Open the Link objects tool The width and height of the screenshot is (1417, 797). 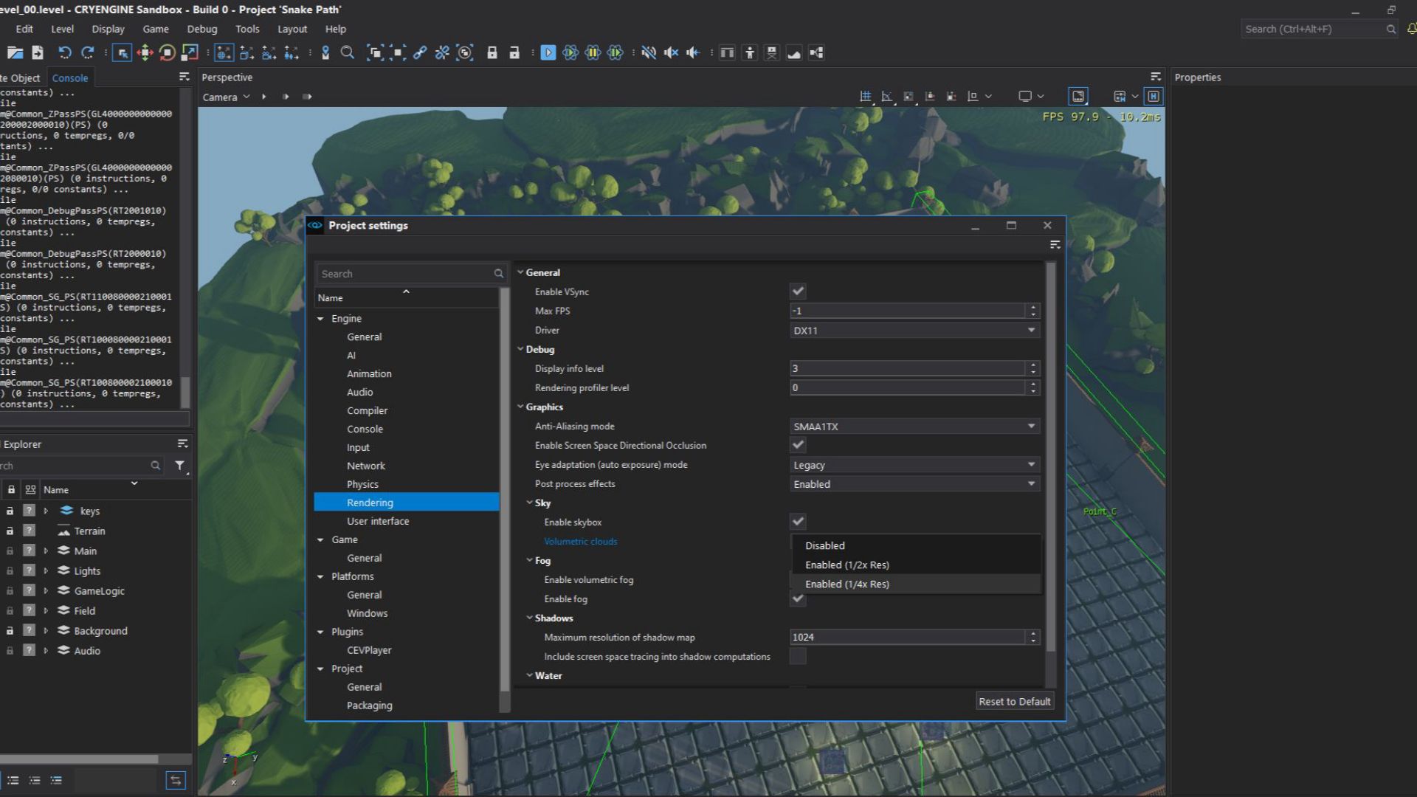tap(420, 52)
